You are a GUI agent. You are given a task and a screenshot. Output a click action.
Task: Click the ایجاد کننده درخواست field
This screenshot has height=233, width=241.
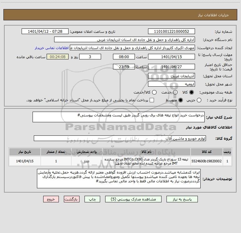(x=132, y=48)
